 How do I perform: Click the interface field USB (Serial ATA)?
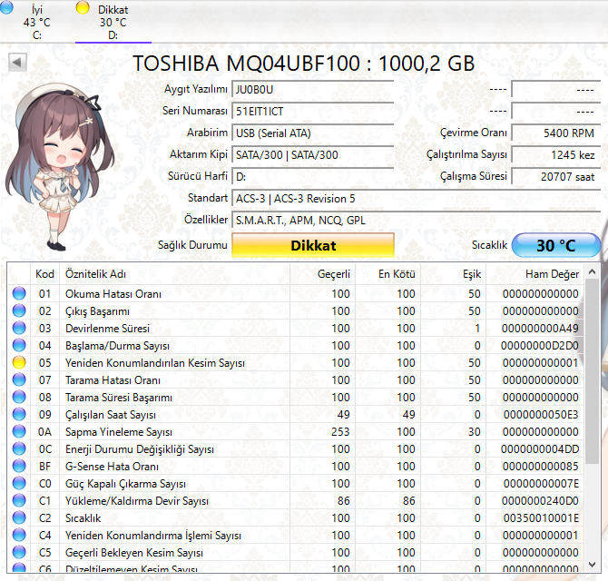coord(313,133)
